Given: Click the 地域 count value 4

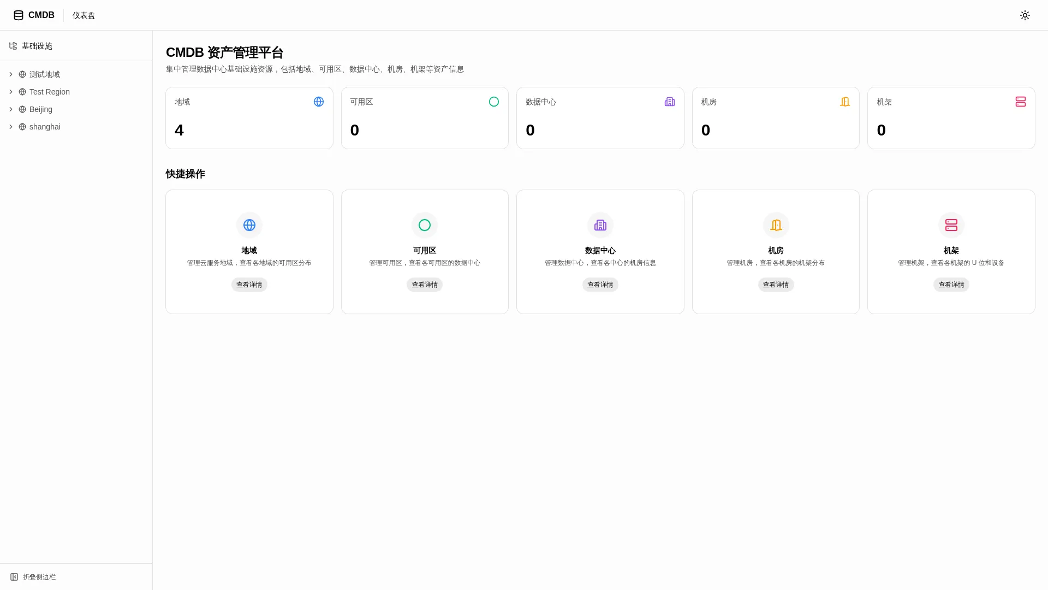Looking at the screenshot, I should click(x=179, y=130).
